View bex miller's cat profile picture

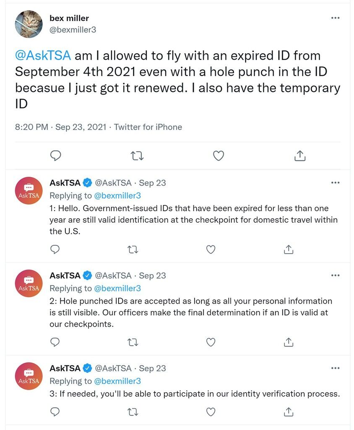(x=29, y=24)
